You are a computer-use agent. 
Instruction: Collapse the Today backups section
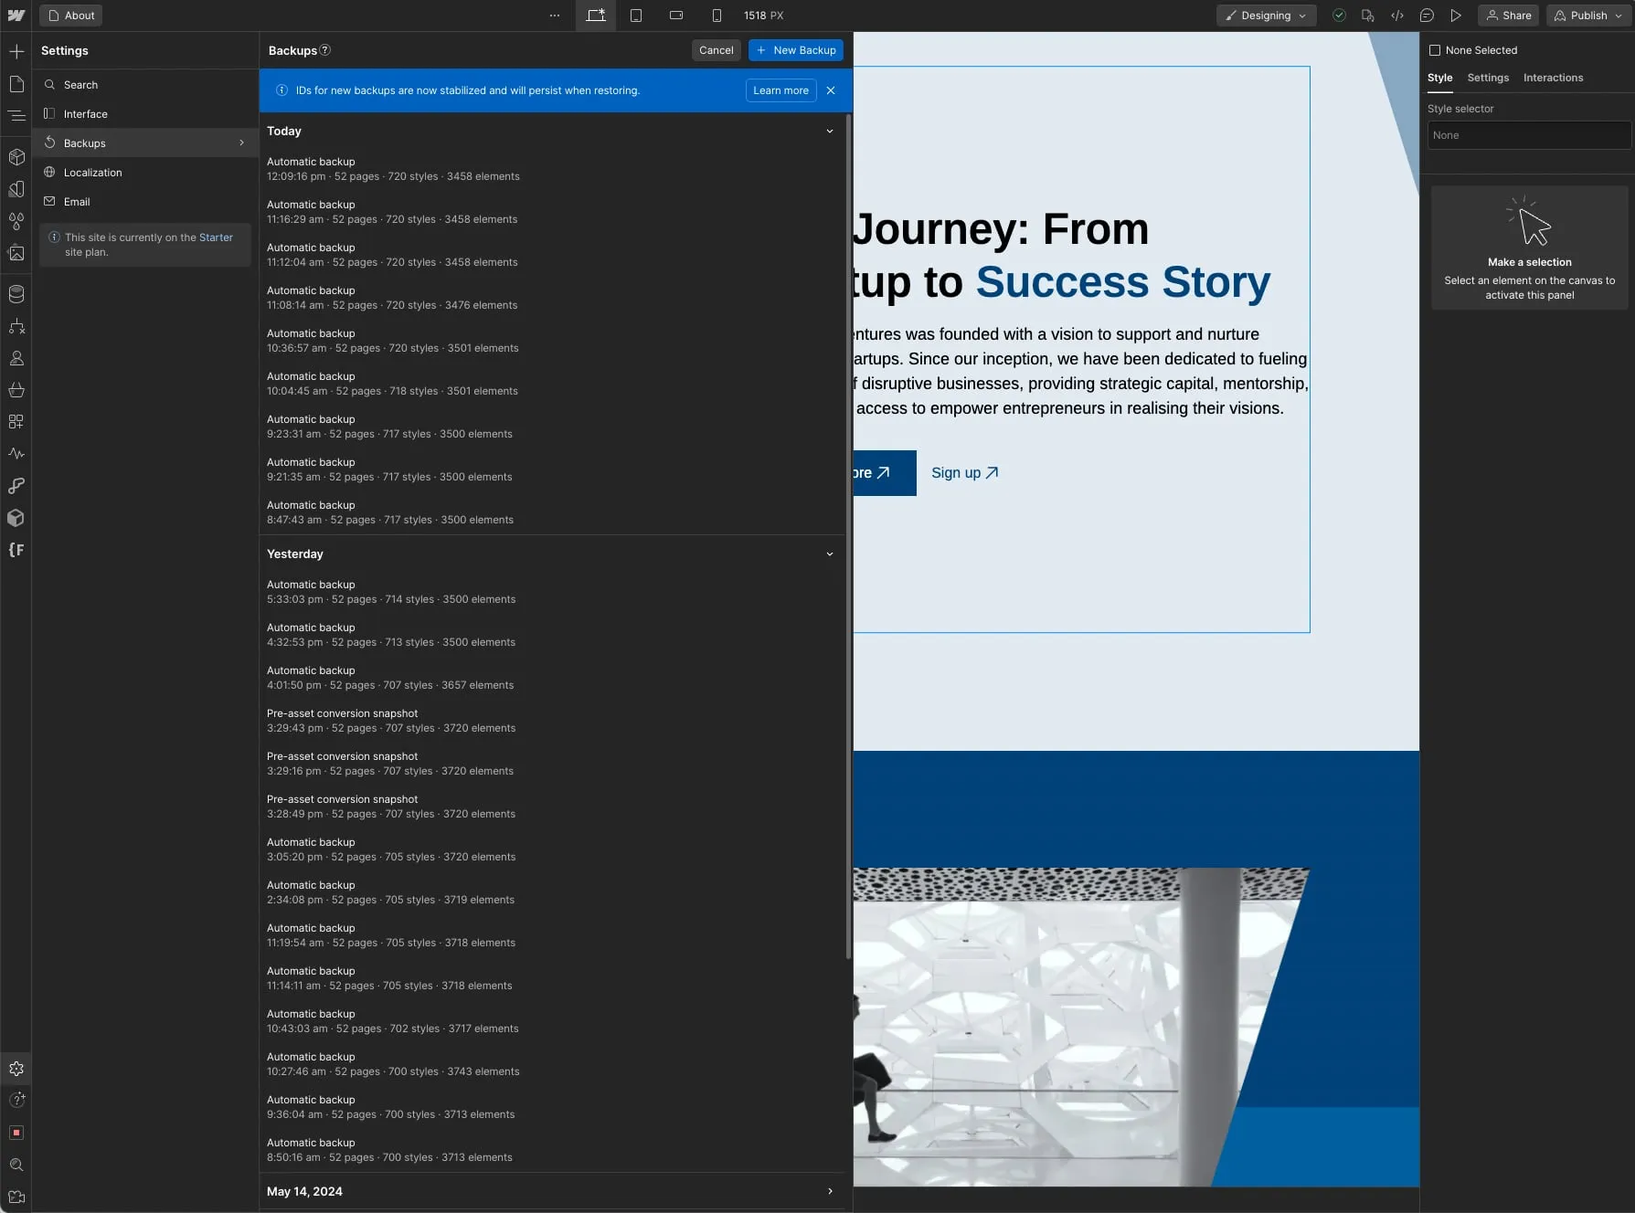point(830,132)
